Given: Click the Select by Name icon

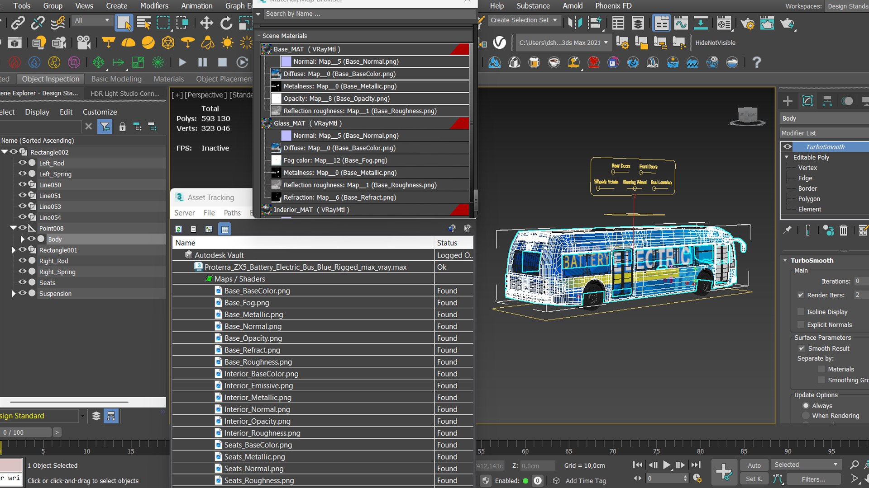Looking at the screenshot, I should (143, 23).
